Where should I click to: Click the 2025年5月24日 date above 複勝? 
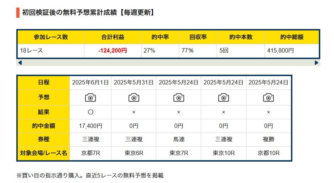click(269, 82)
